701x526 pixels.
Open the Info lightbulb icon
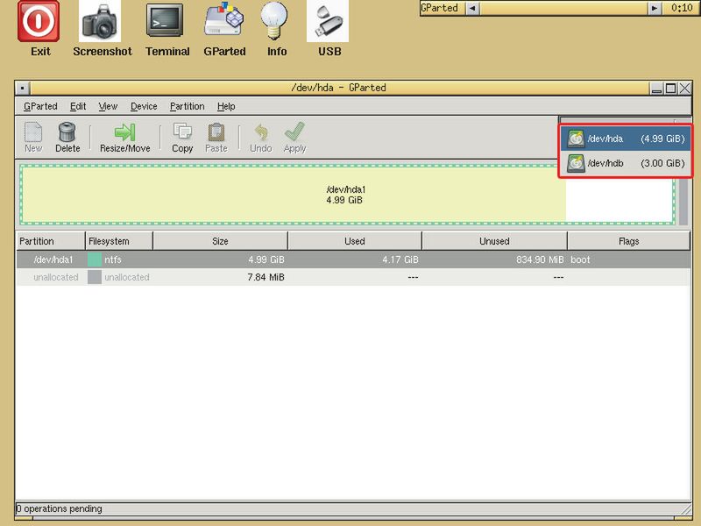(x=277, y=21)
